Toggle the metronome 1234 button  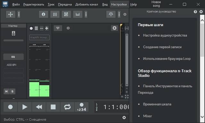[82, 107]
